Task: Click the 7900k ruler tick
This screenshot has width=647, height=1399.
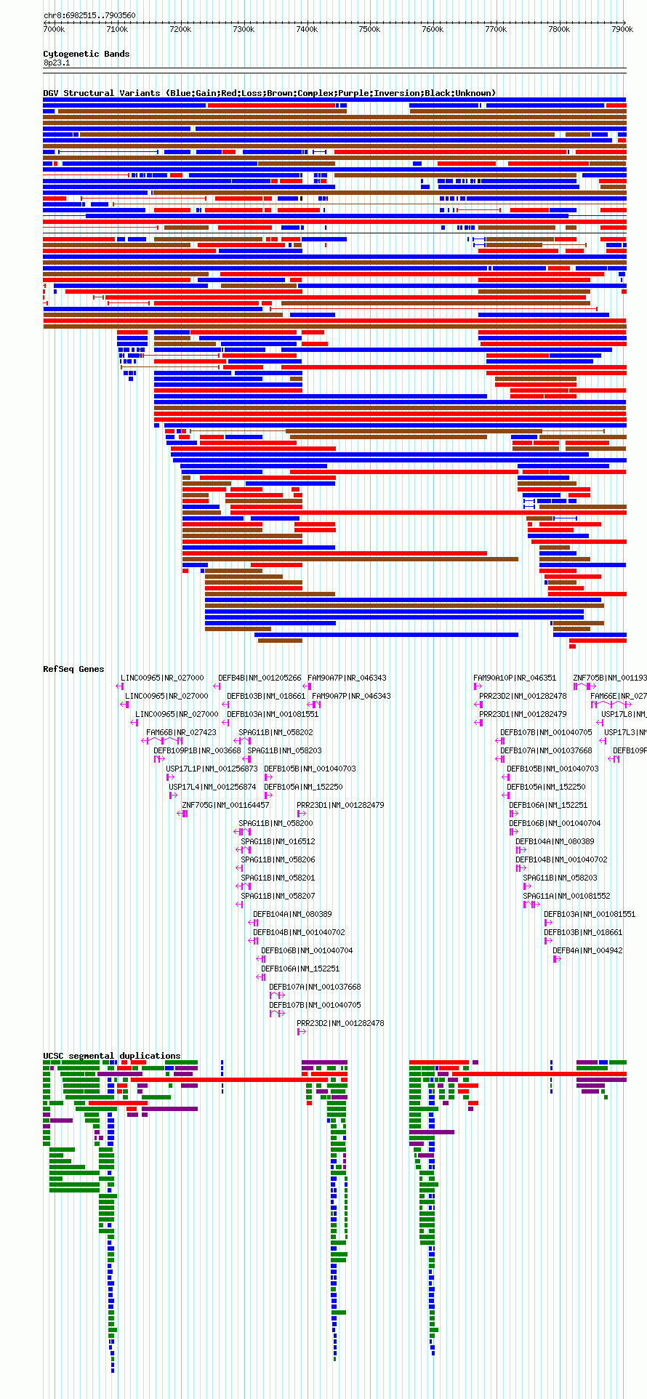Action: 622,29
